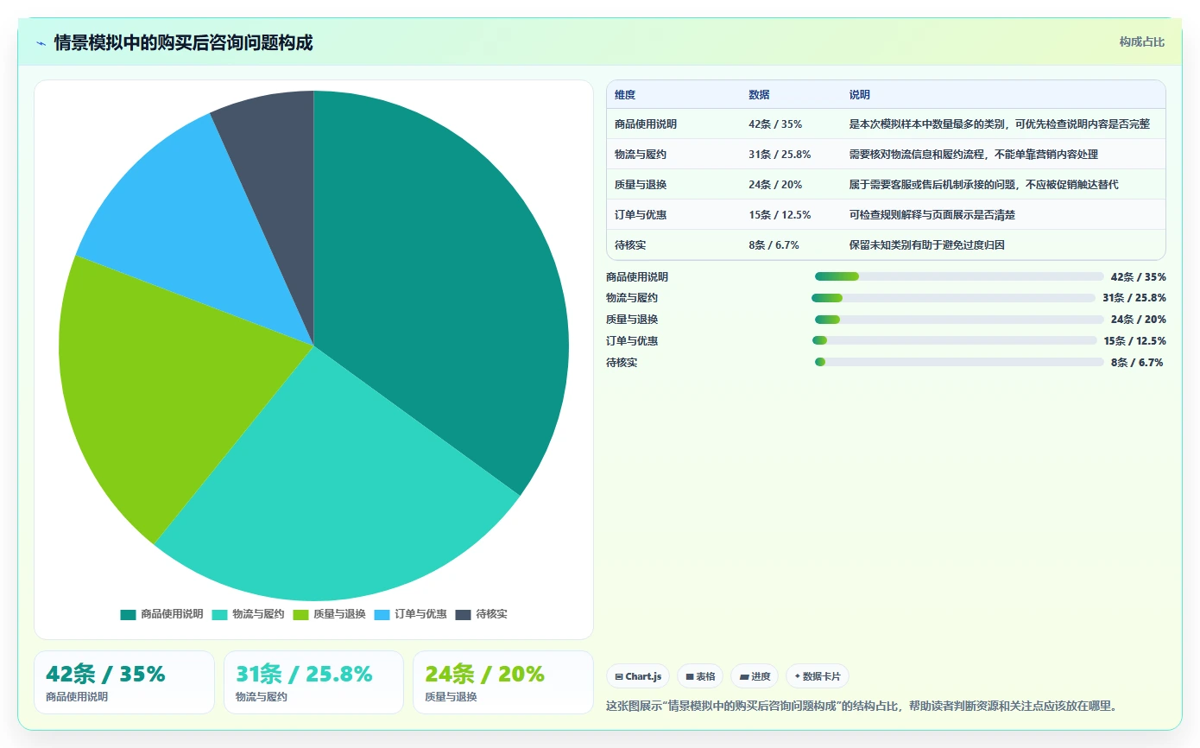Click the 维度 column header
The height and width of the screenshot is (748, 1200).
[x=625, y=95]
